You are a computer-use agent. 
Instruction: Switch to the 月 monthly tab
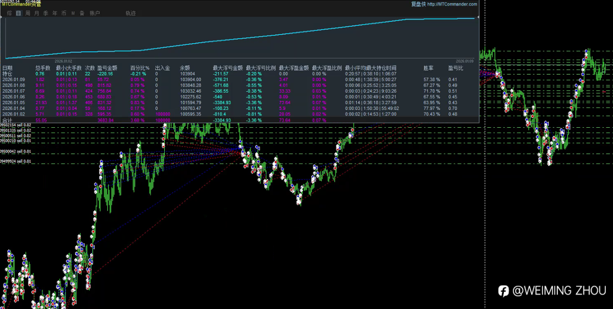pos(37,13)
